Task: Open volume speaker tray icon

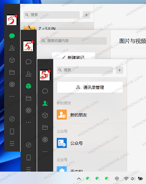Action: pyautogui.click(x=133, y=179)
